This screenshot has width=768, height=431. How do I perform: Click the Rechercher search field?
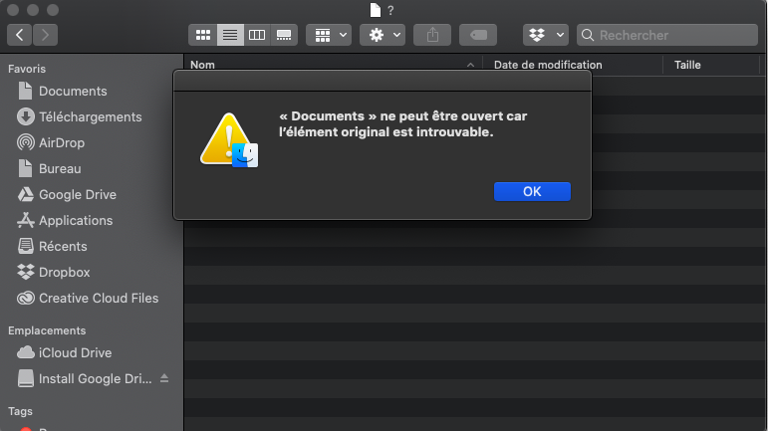672,35
